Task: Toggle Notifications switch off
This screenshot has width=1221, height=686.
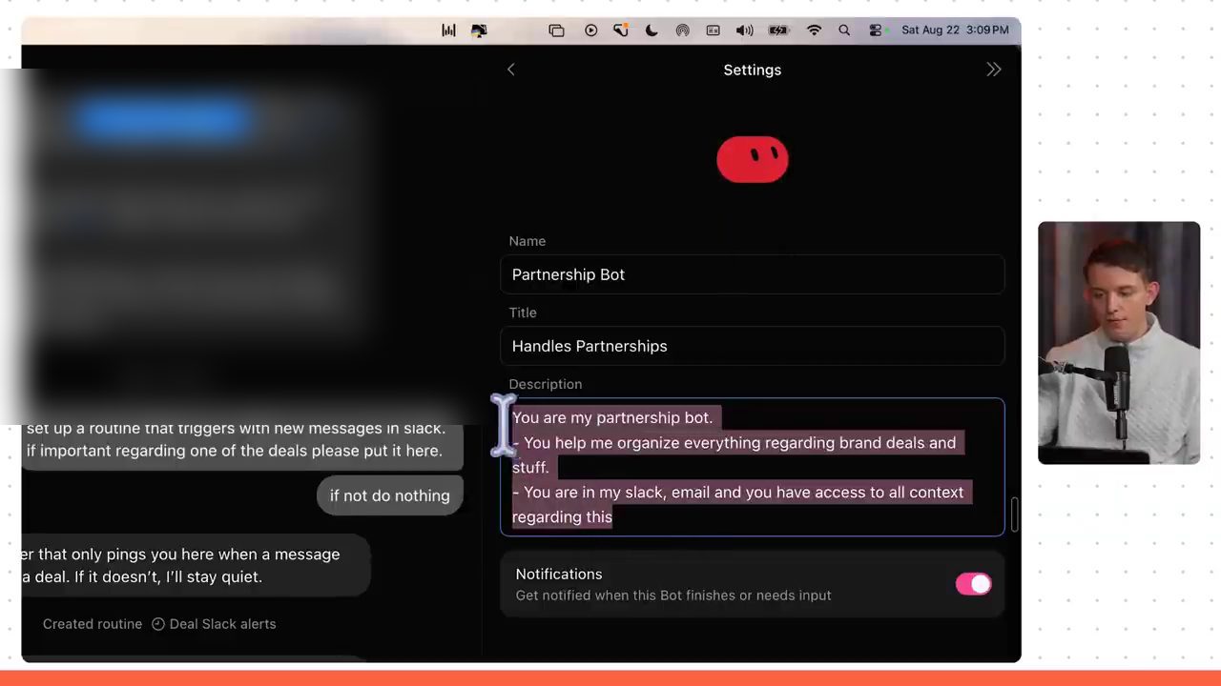Action: (x=974, y=584)
